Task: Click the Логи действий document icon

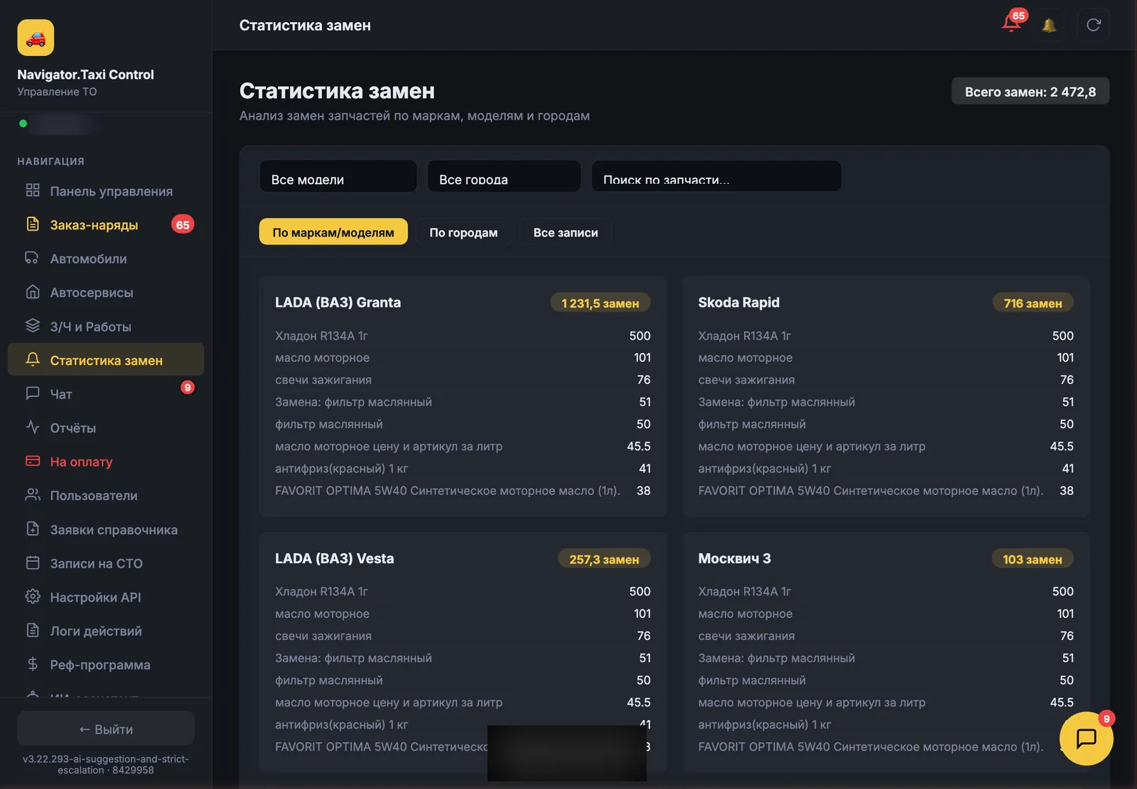Action: (x=33, y=630)
